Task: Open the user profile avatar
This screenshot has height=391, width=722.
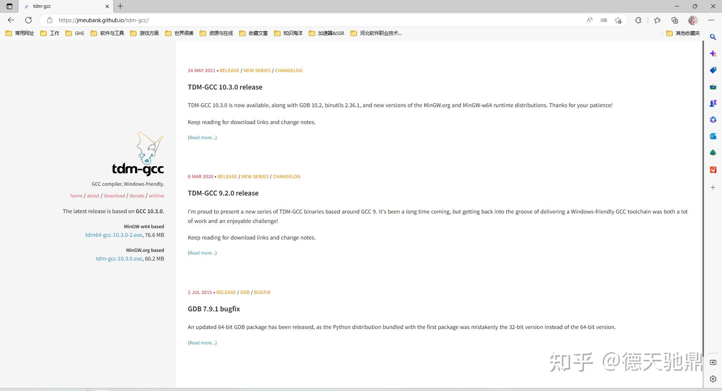Action: pos(693,20)
